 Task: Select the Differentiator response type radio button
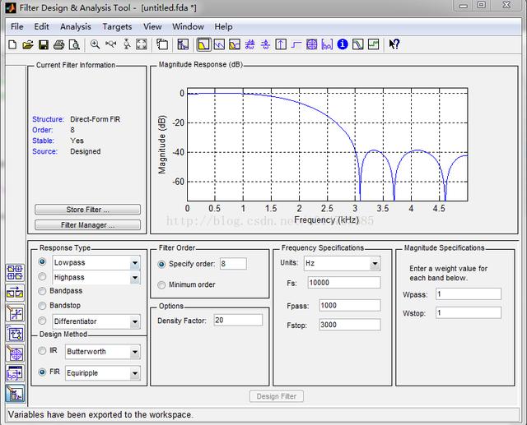42,321
